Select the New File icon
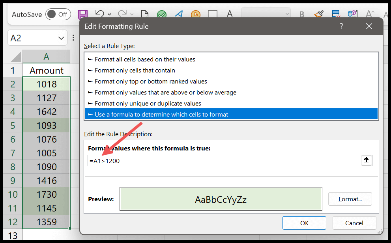 pos(145,14)
